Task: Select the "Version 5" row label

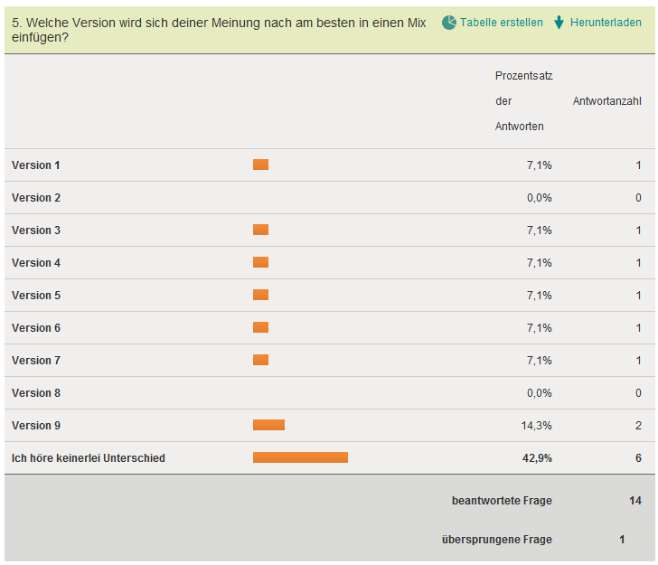Action: [x=36, y=296]
